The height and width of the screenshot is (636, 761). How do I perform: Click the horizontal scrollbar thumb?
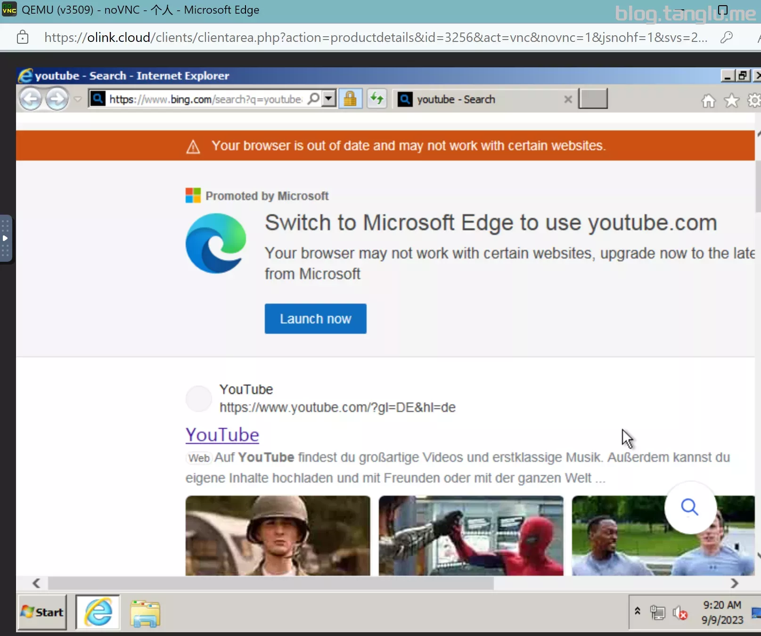(271, 583)
